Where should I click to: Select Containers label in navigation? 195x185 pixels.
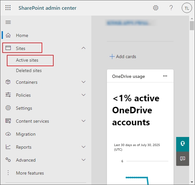pyautogui.click(x=27, y=82)
